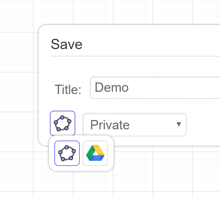
Task: Click the Save dialog heading
Action: (67, 44)
